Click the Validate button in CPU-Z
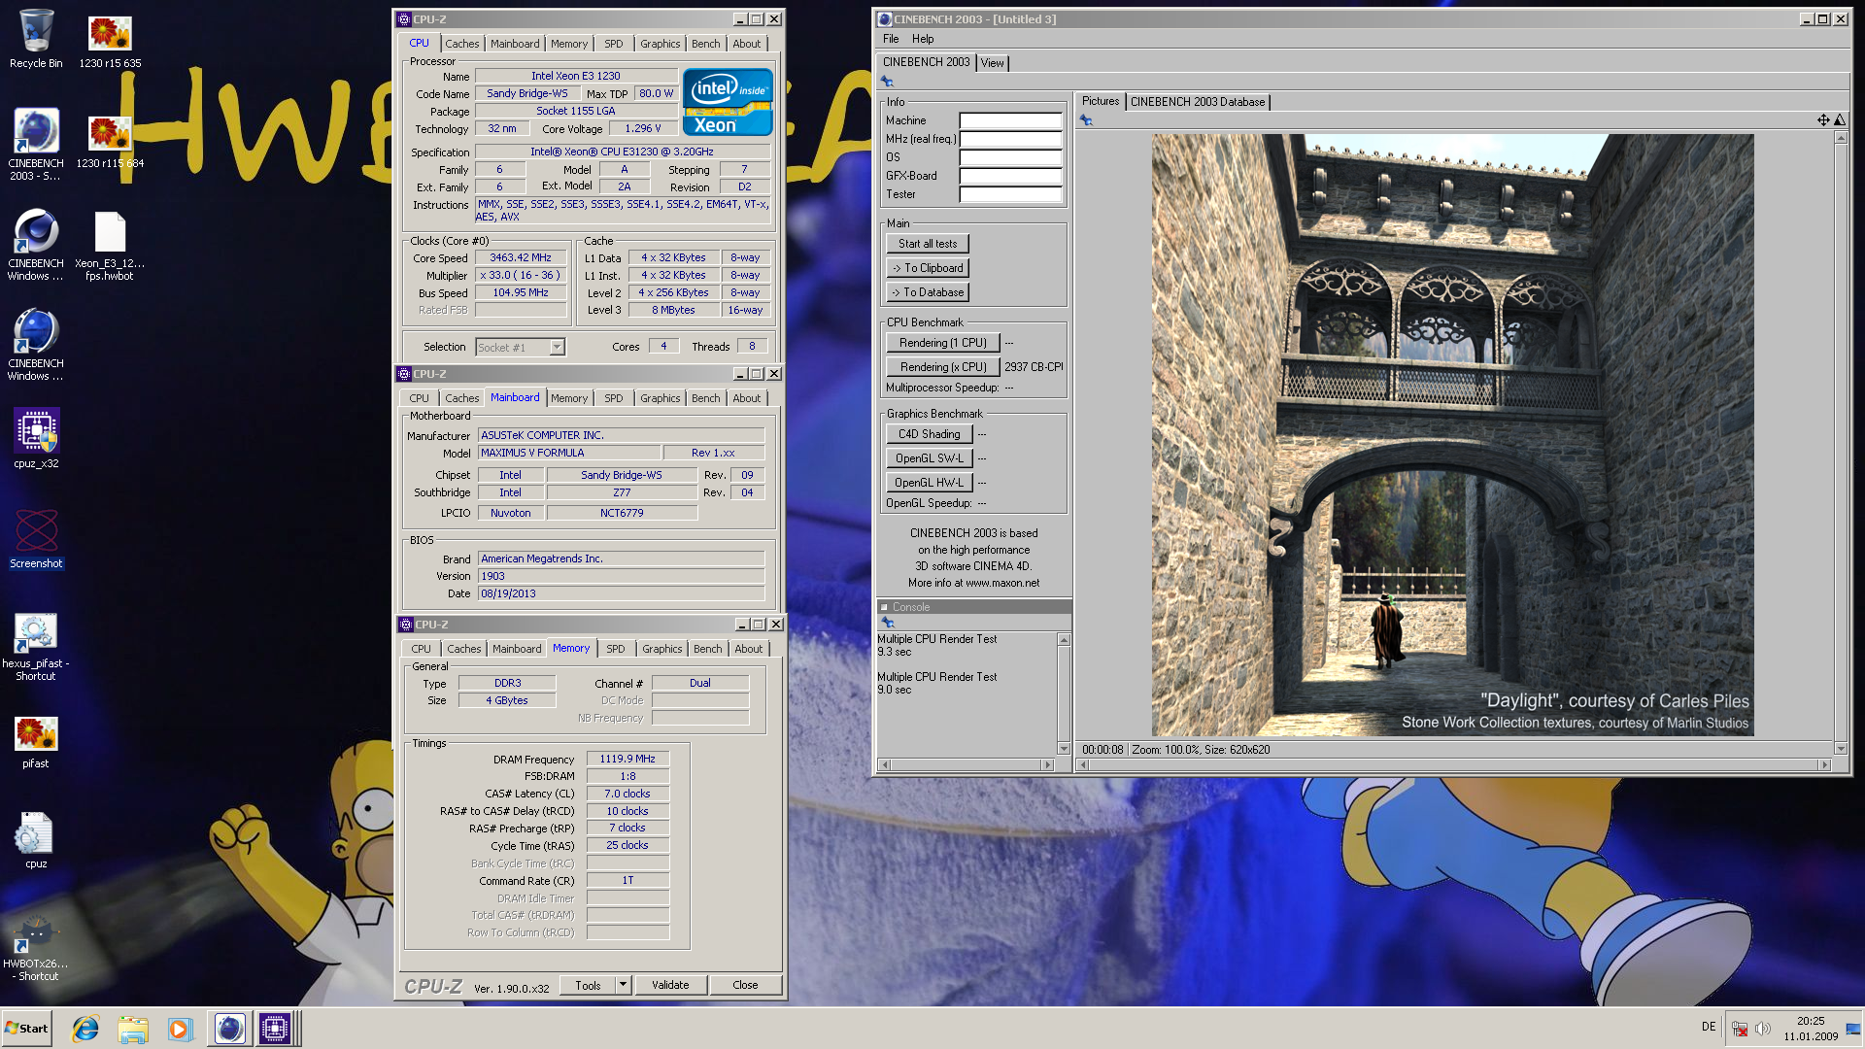This screenshot has width=1865, height=1049. [x=670, y=985]
